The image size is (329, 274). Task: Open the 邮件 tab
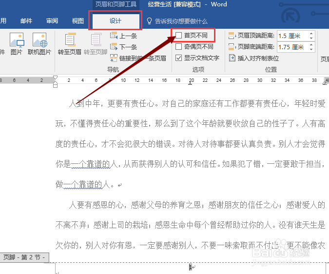26,21
